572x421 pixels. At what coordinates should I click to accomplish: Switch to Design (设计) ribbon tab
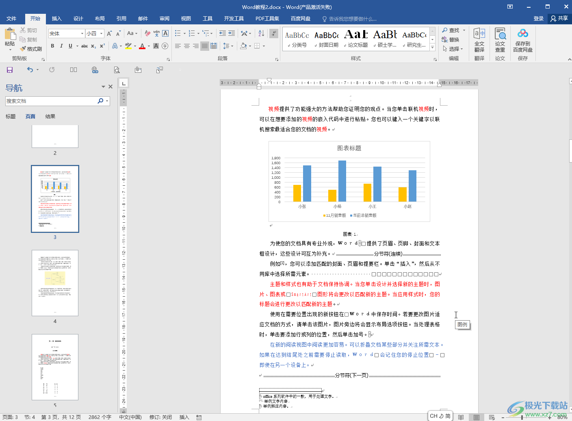pyautogui.click(x=78, y=18)
